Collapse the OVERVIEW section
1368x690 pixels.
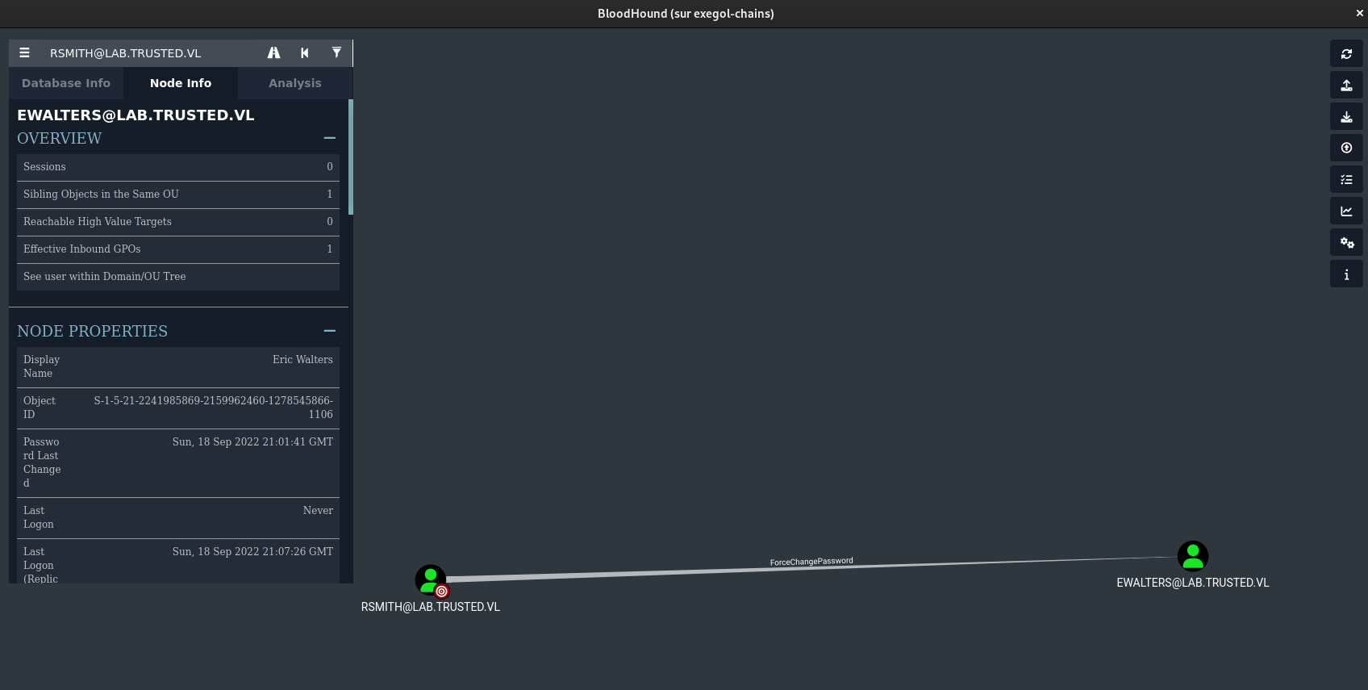[x=329, y=138]
